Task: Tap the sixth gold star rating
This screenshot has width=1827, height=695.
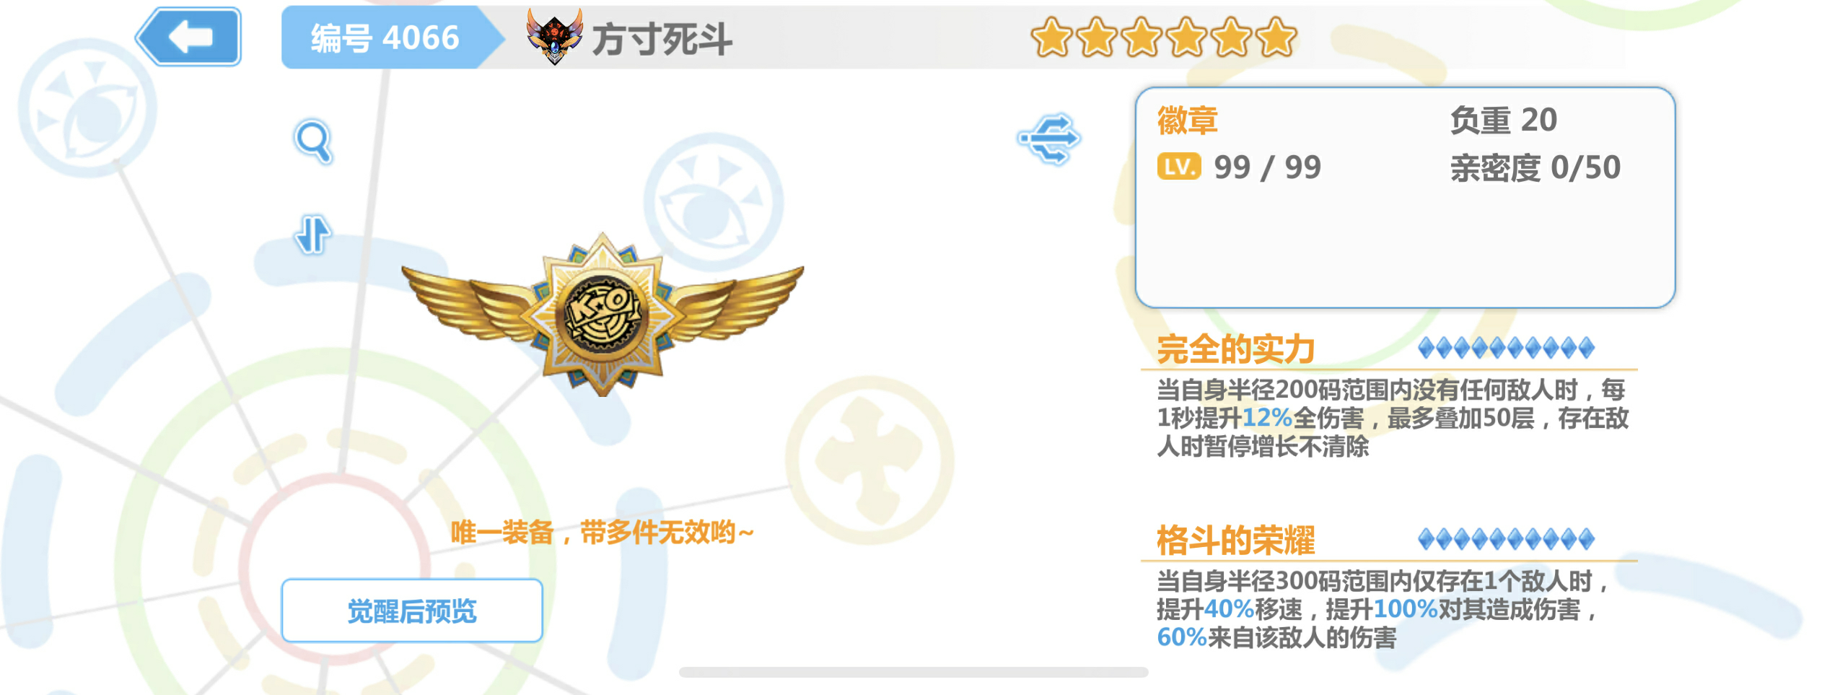Action: pyautogui.click(x=1276, y=38)
